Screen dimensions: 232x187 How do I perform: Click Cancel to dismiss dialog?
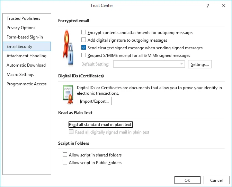216,180
